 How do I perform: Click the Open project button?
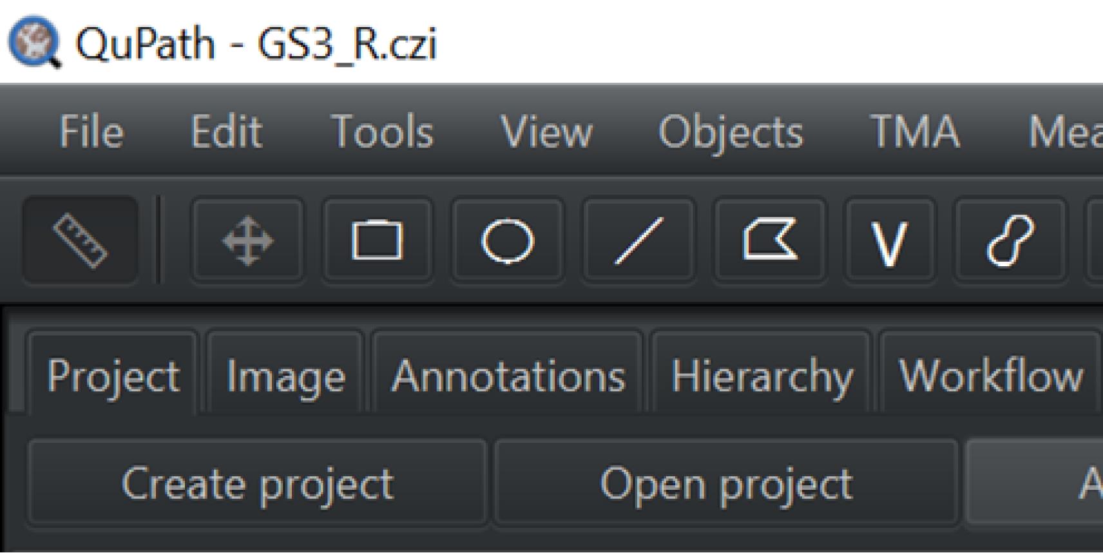pyautogui.click(x=726, y=483)
